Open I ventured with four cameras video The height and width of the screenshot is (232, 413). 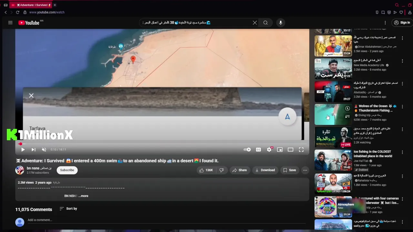377,200
